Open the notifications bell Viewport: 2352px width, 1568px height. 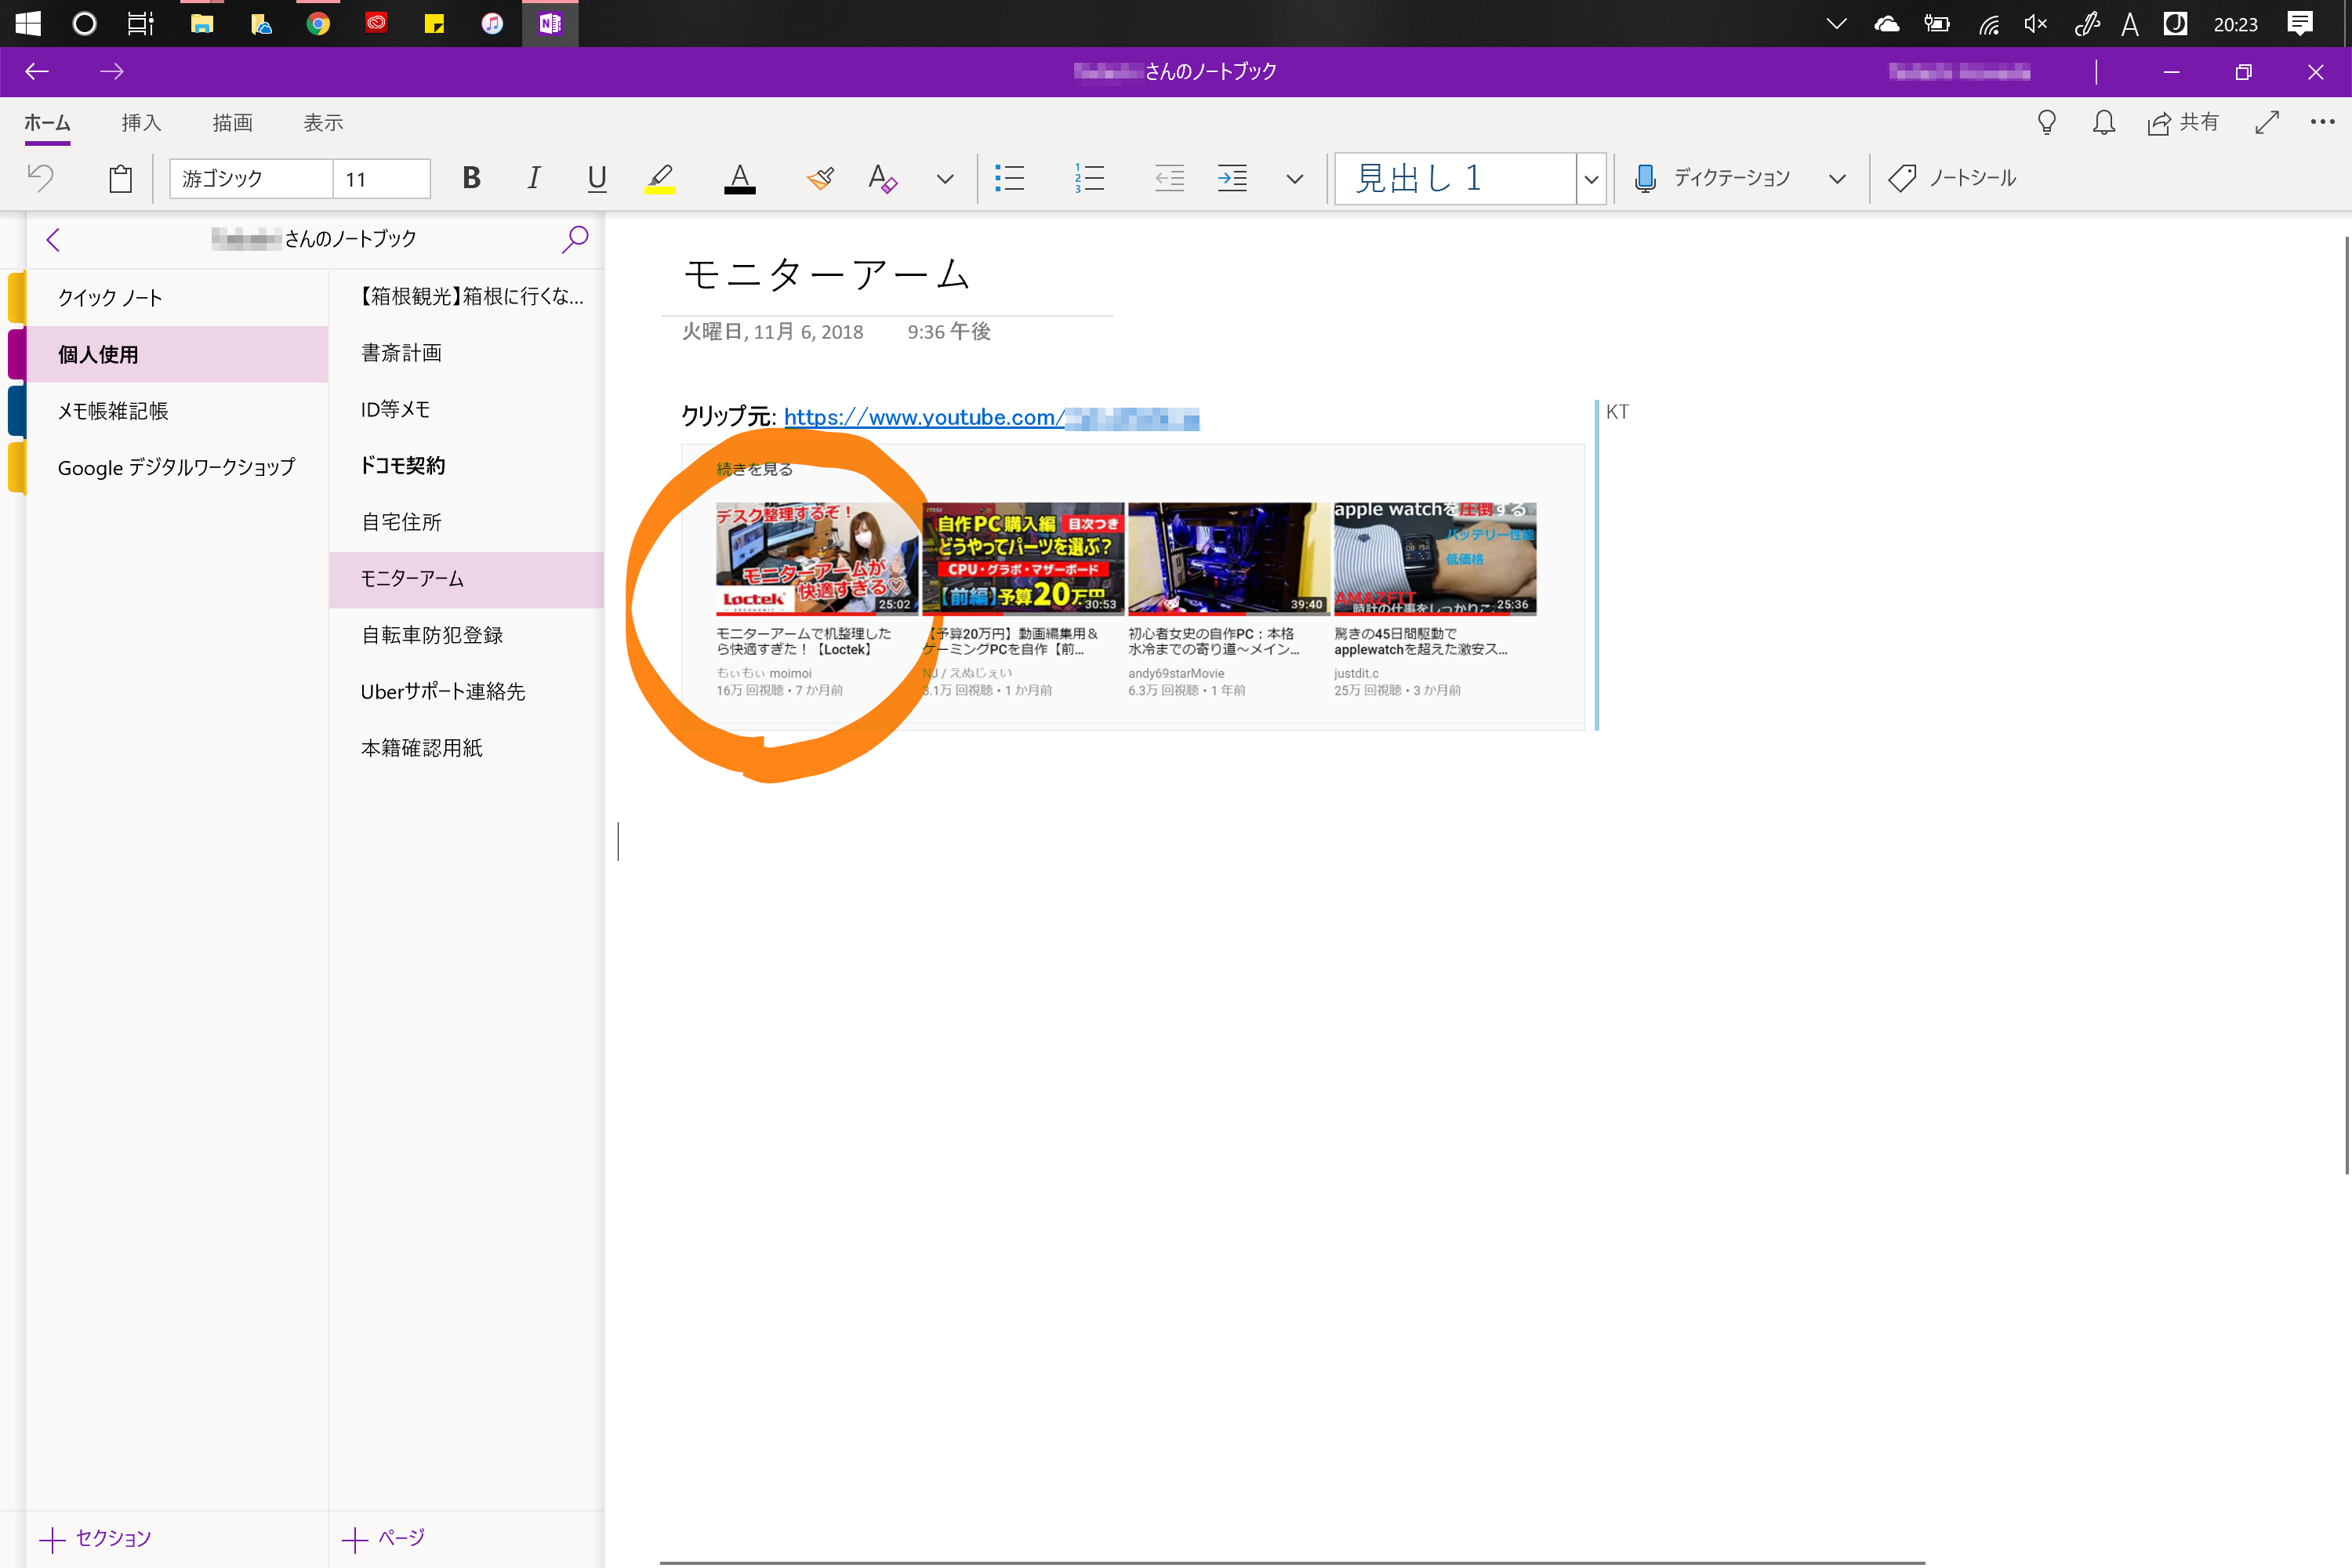click(x=2103, y=123)
